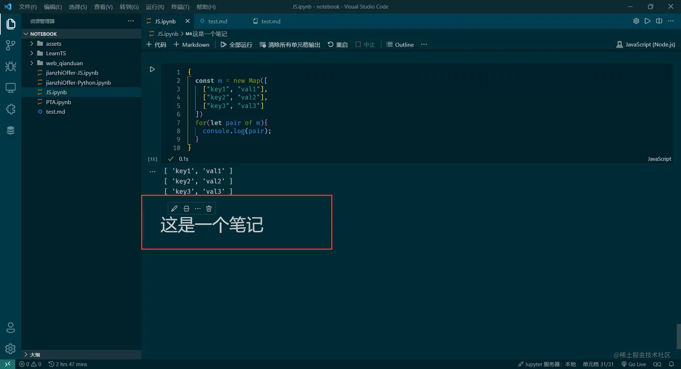Open editor title more actions menu

671,21
